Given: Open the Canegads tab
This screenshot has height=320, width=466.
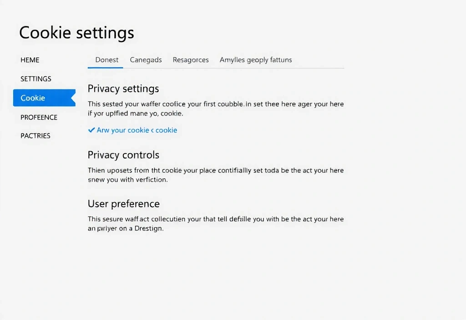Looking at the screenshot, I should coord(146,60).
